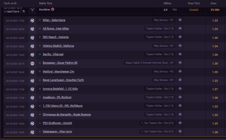
Task: Click the soccer ball icon for PSV Eindhoven - Utrecht
Action: pos(32,123)
